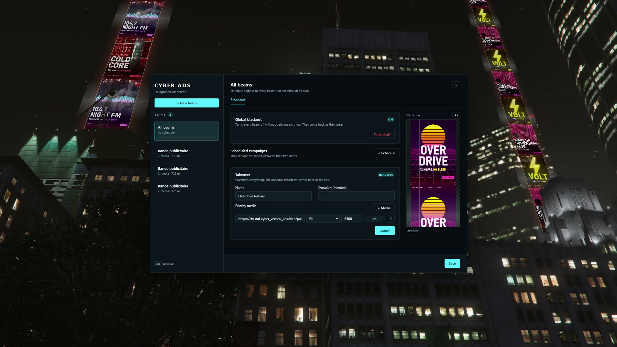Click the Overdrive preview thumbnail

click(433, 173)
